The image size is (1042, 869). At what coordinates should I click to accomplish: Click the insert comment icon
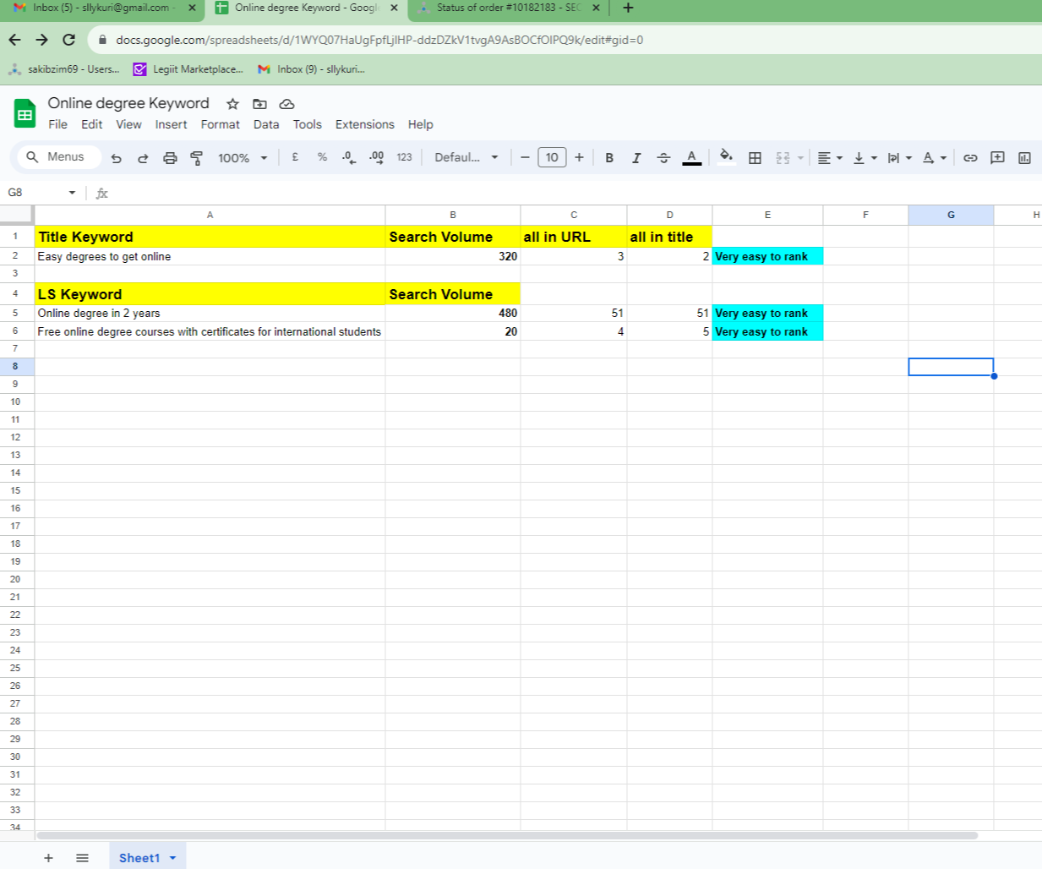[997, 158]
